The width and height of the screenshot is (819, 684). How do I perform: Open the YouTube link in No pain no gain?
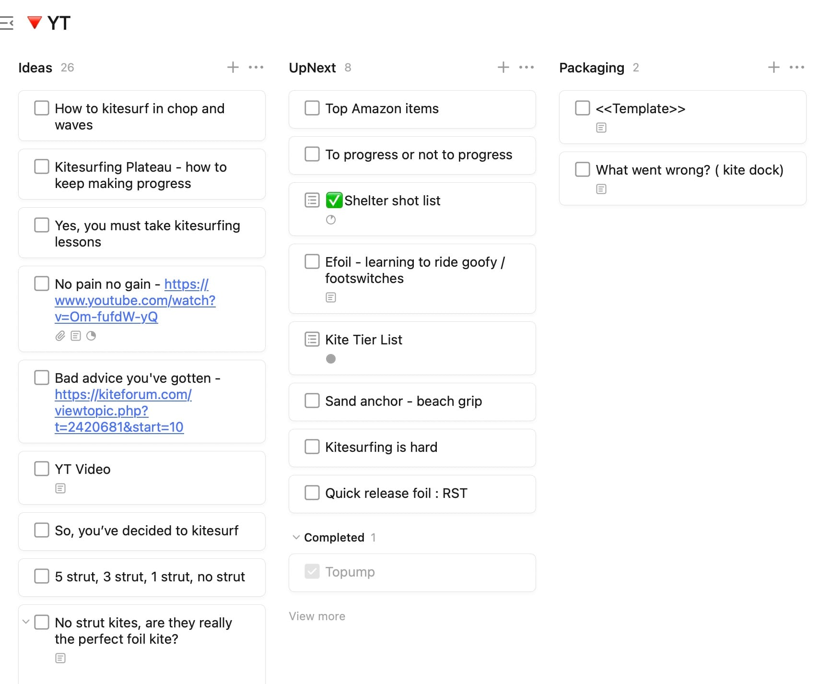(x=135, y=300)
